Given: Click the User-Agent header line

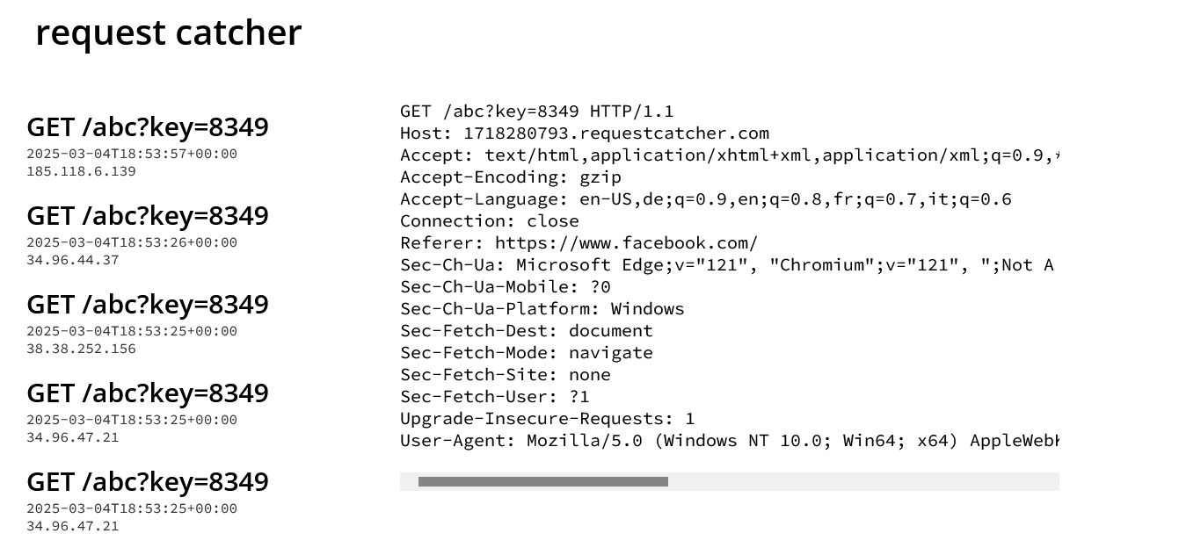Looking at the screenshot, I should (x=730, y=441).
